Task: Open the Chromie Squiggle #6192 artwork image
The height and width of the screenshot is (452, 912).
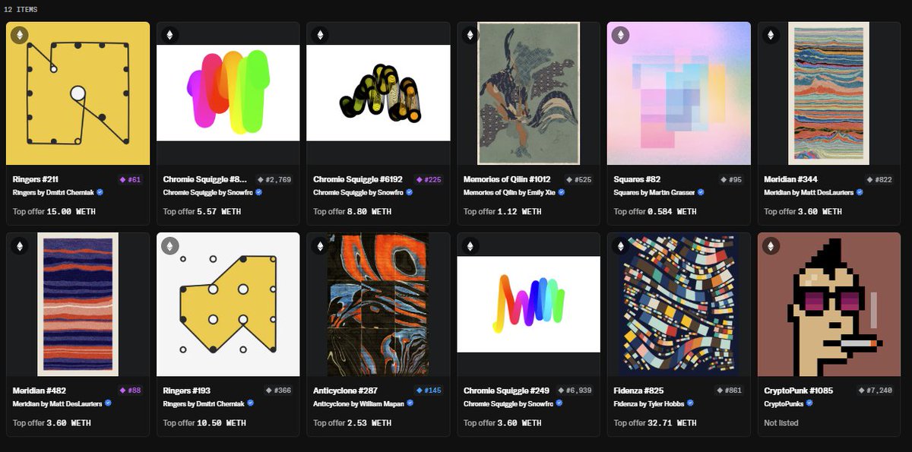Action: tap(378, 93)
